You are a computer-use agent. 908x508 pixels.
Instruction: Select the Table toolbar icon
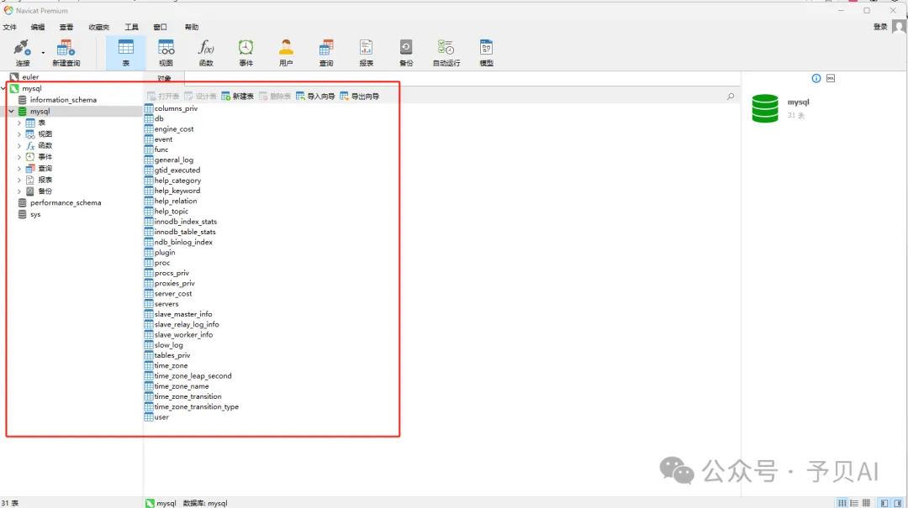point(125,53)
